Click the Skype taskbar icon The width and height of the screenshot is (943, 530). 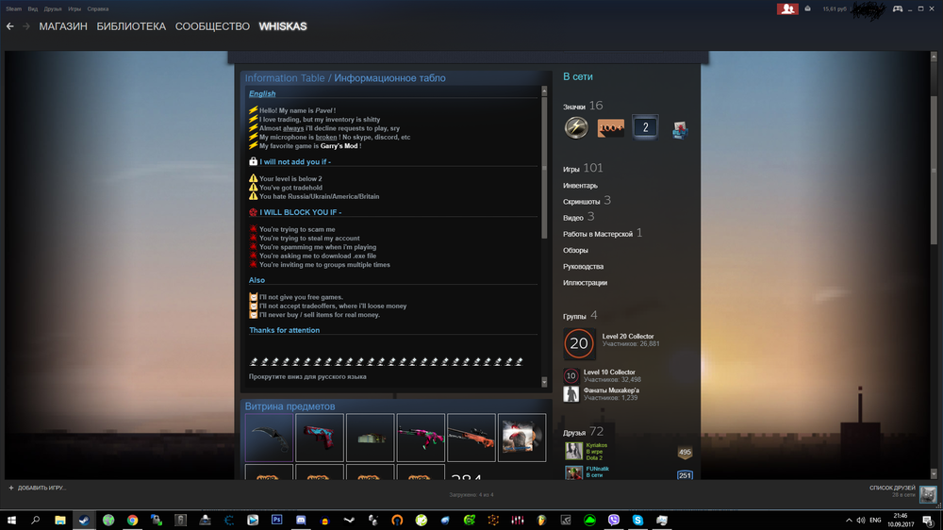tap(638, 520)
